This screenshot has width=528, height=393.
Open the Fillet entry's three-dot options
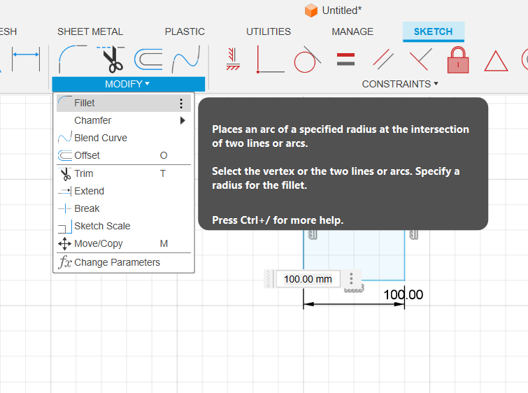click(x=181, y=103)
